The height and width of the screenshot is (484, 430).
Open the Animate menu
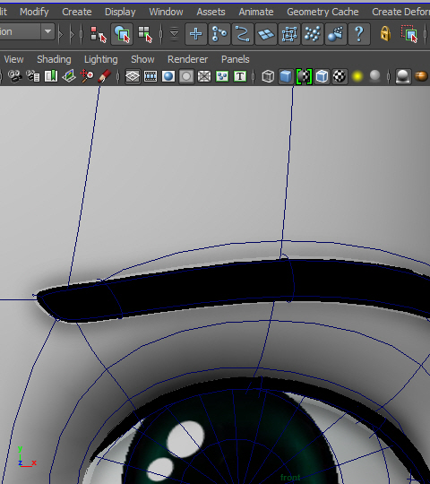click(256, 12)
